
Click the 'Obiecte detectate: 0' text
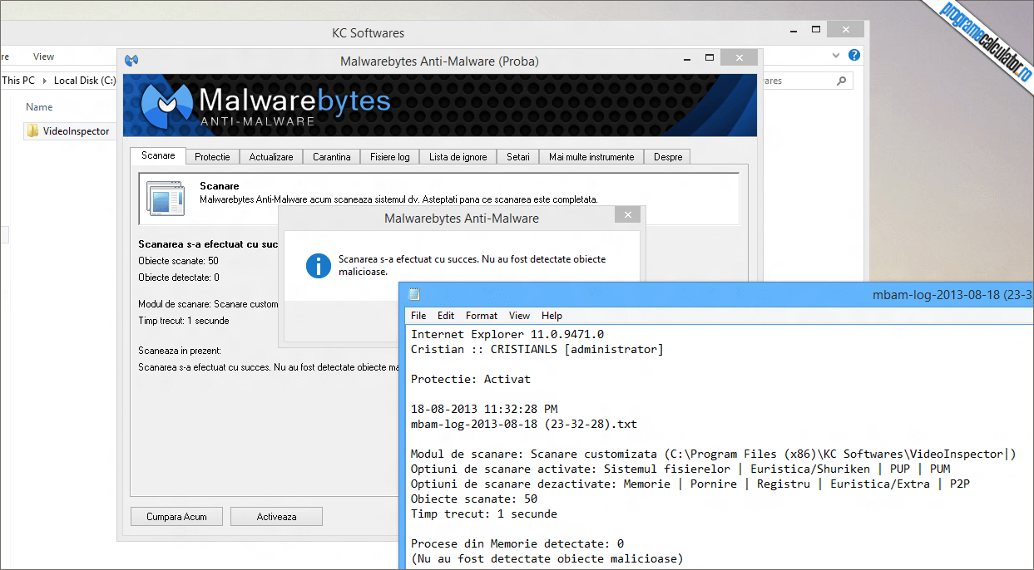click(179, 278)
